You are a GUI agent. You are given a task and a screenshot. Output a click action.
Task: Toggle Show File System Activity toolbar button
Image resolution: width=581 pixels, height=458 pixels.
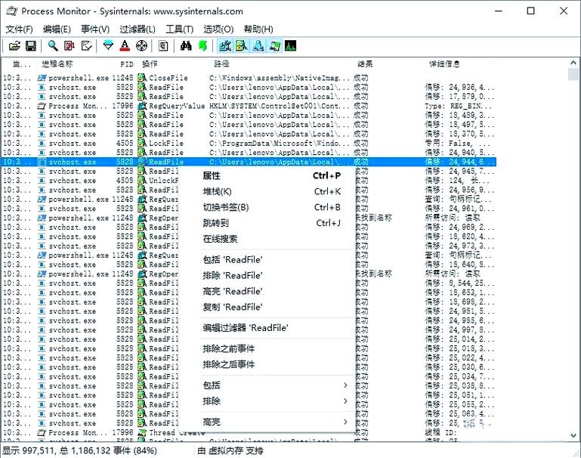241,46
